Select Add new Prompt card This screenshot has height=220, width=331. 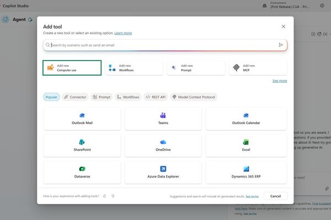point(196,68)
